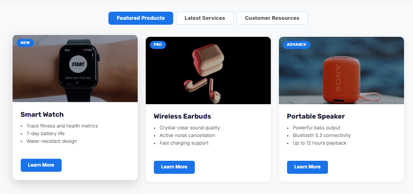Click 'Active noise cancellation' feature text

point(187,135)
